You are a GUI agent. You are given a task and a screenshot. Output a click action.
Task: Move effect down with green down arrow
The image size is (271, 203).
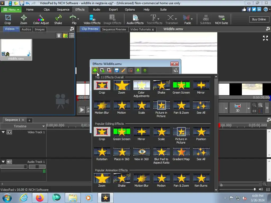(x=138, y=70)
